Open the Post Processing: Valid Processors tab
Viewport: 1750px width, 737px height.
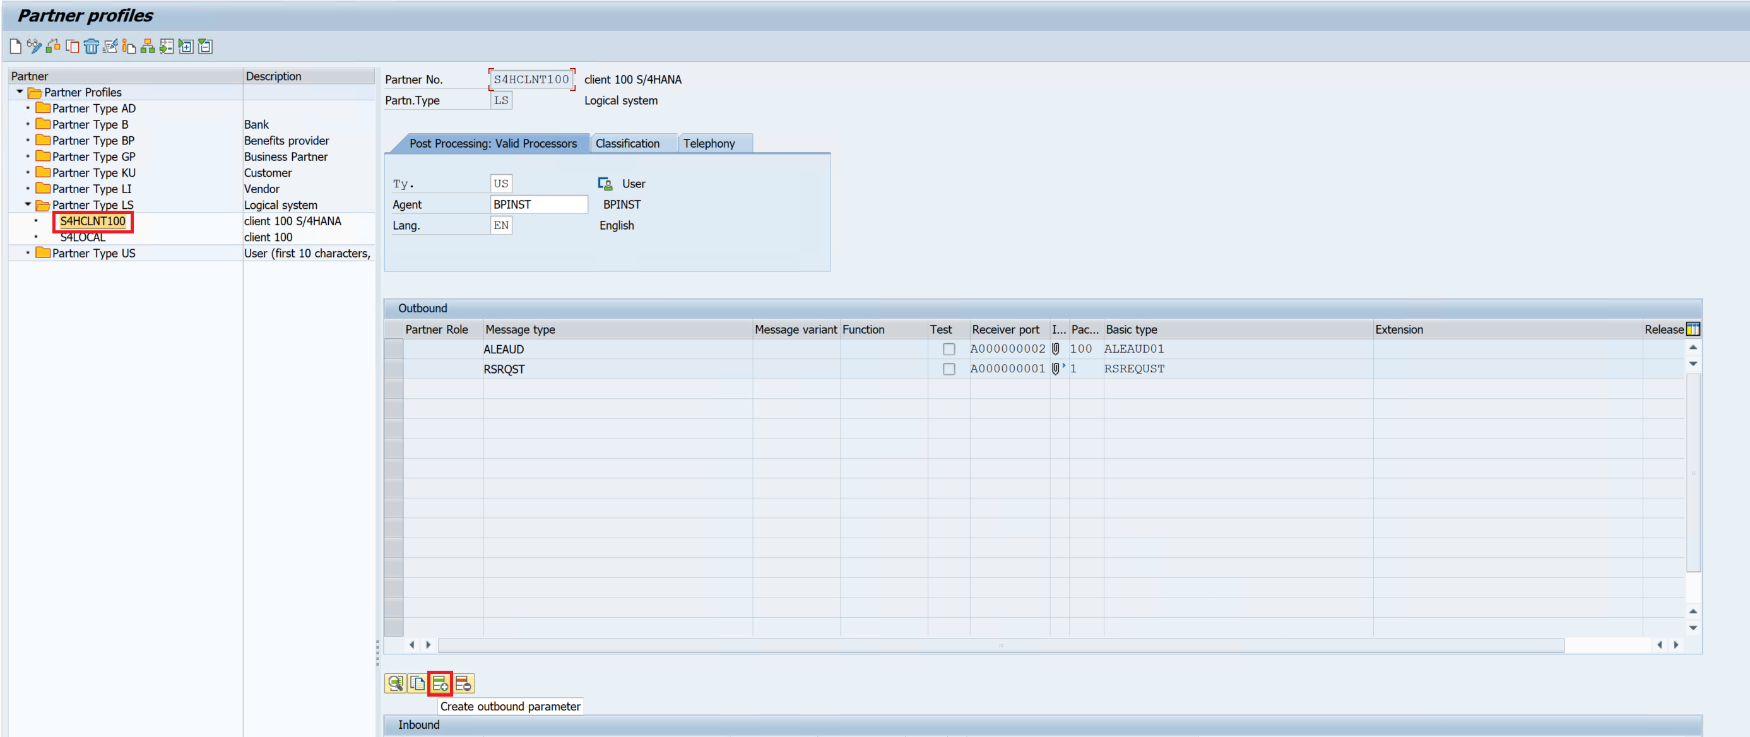coord(492,143)
